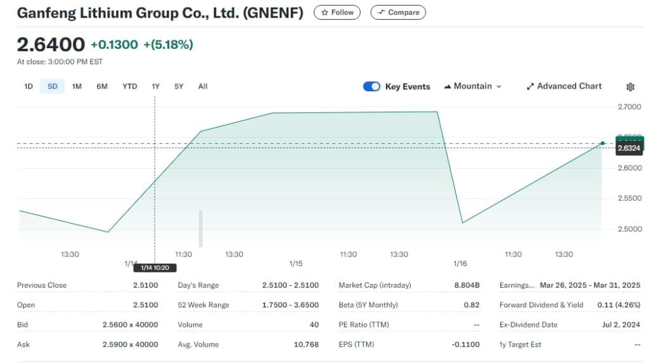
Task: Click the Volume value 40
Action: [314, 325]
